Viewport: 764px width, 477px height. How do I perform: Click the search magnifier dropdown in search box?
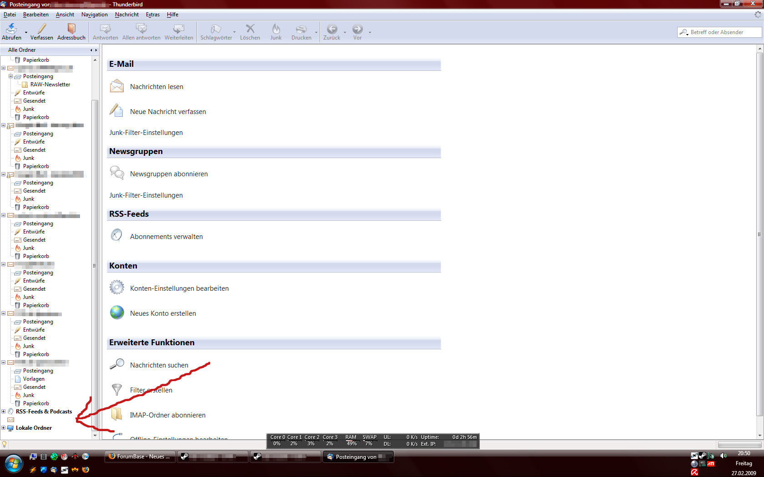[x=684, y=32]
